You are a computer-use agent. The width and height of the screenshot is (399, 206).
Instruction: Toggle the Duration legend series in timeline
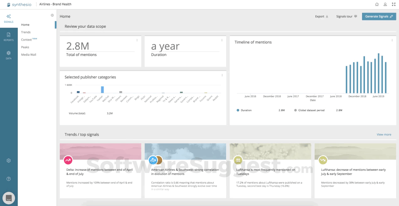246,110
